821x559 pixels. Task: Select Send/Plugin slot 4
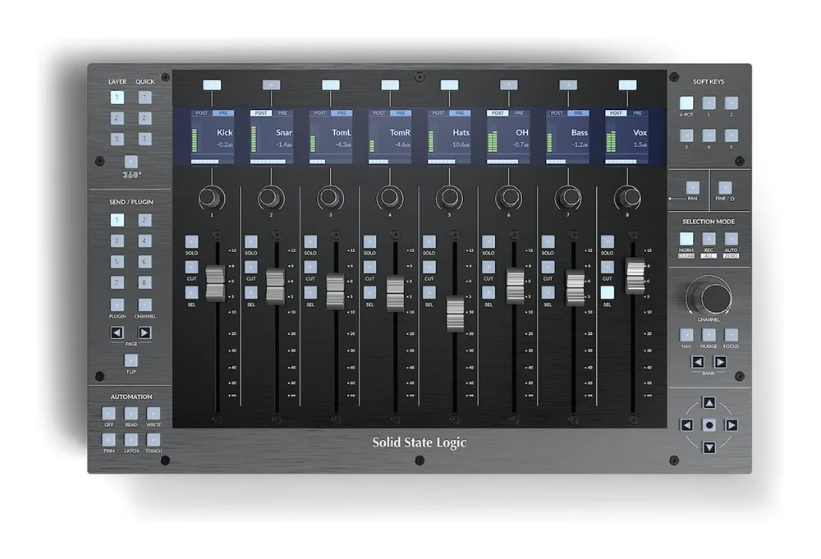point(144,241)
